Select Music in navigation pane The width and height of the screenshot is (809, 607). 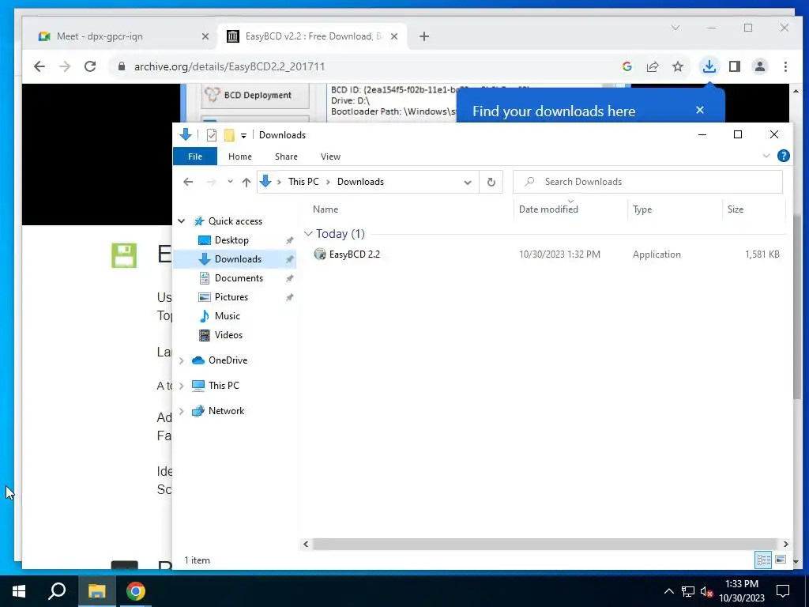point(227,316)
